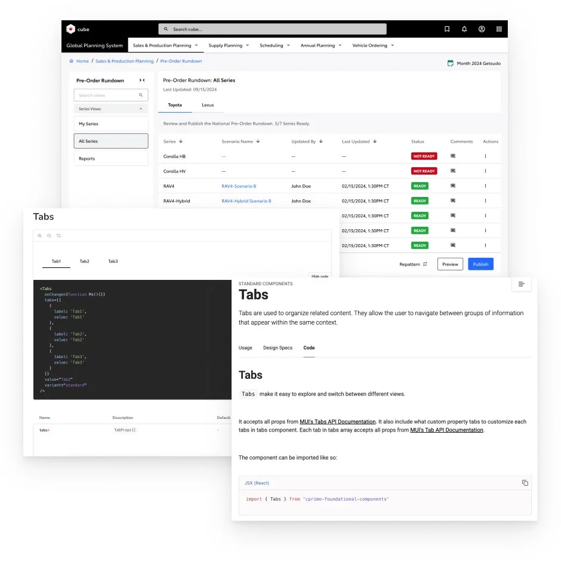Click the Preview button
This screenshot has width=561, height=561.
(x=450, y=264)
